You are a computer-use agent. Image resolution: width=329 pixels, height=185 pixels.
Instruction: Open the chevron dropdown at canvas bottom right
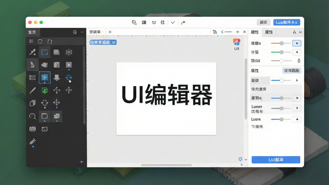point(246,160)
